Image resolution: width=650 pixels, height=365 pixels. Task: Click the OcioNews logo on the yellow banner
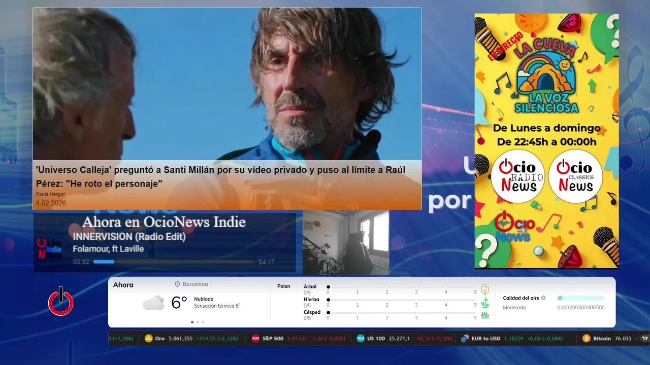pyautogui.click(x=514, y=227)
